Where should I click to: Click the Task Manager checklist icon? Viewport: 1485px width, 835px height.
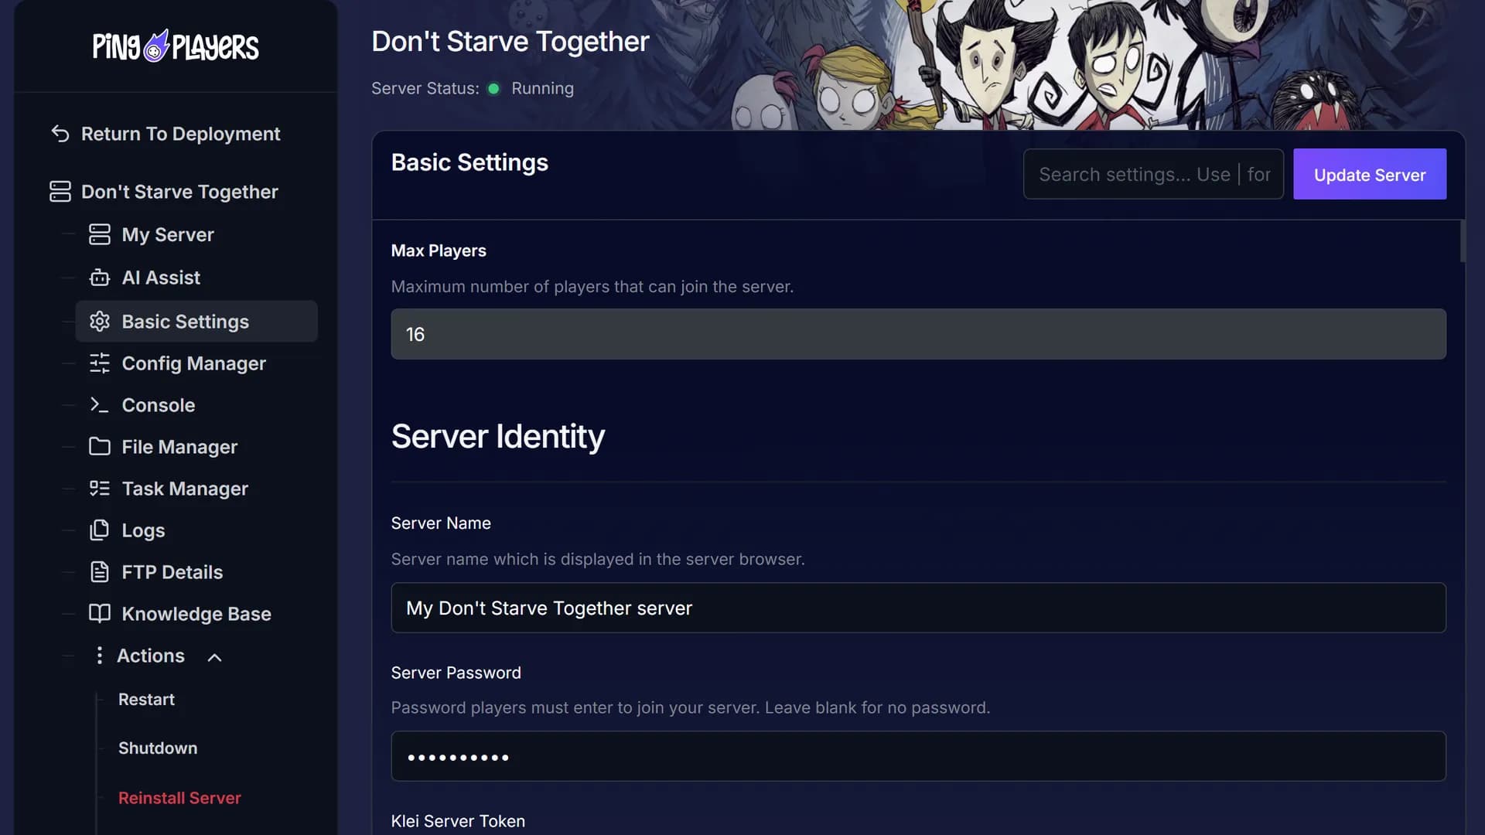100,489
